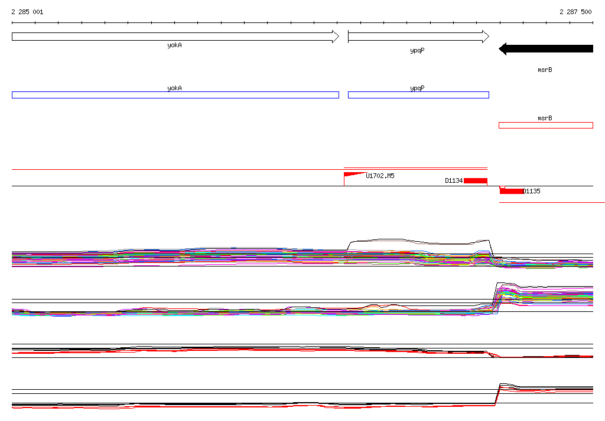Image resolution: width=605 pixels, height=421 pixels.
Task: Click the red msrB annotation rectangle
Action: tap(545, 125)
